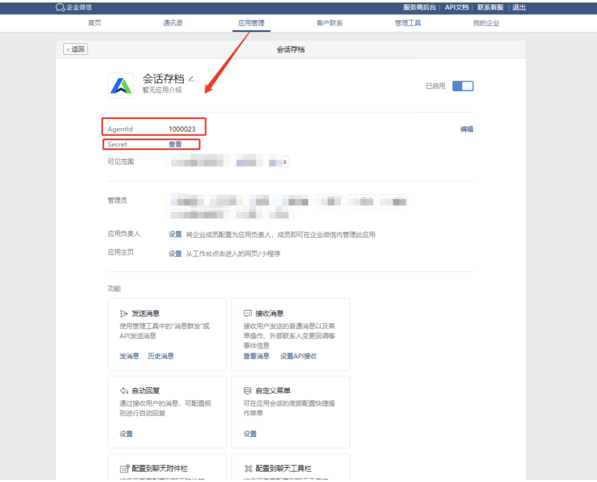This screenshot has width=597, height=482.
Task: Click 设置 for 应用负责人
Action: [175, 234]
